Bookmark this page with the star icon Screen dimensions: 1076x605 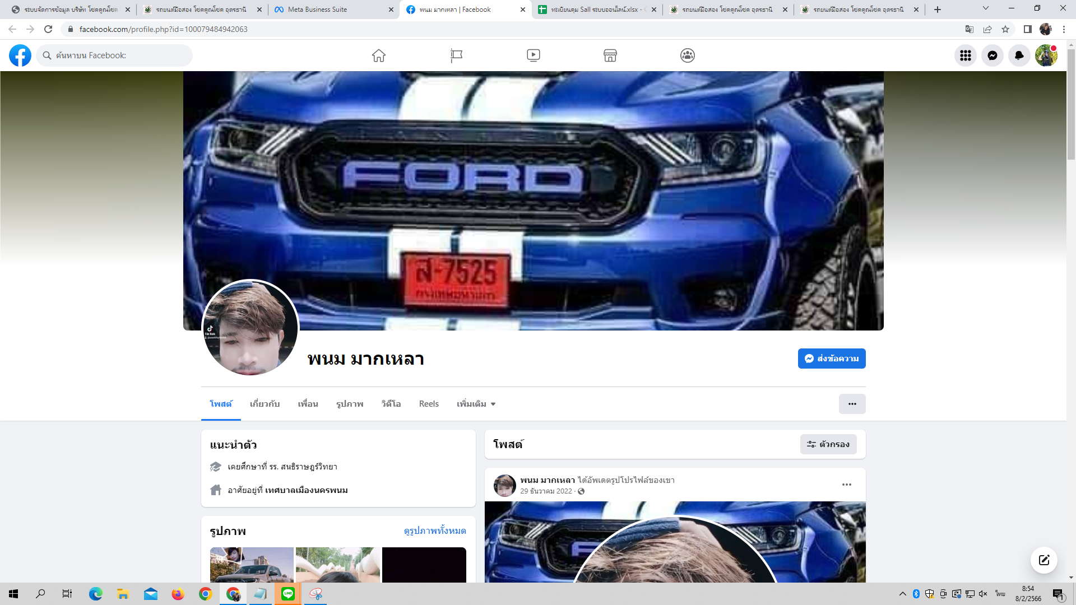point(1005,29)
